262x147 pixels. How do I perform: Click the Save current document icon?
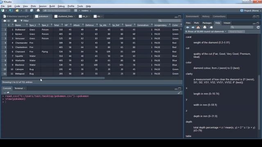(x=26, y=11)
